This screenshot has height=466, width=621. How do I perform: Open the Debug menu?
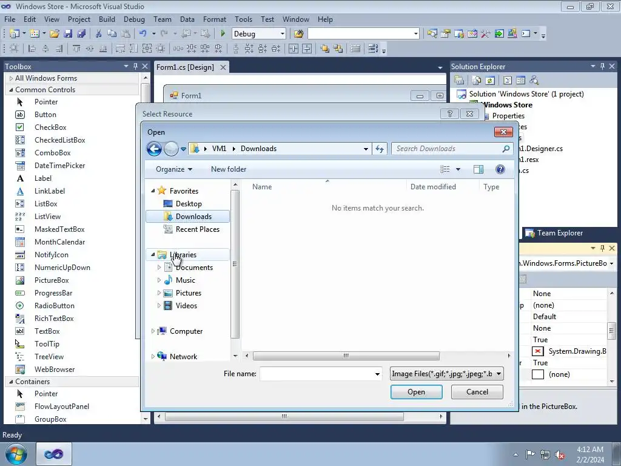[x=134, y=19]
